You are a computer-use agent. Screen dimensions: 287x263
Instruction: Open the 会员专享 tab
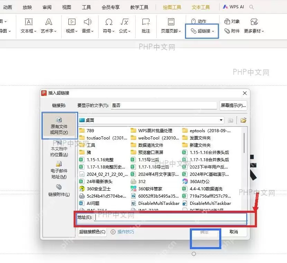tap(111, 7)
